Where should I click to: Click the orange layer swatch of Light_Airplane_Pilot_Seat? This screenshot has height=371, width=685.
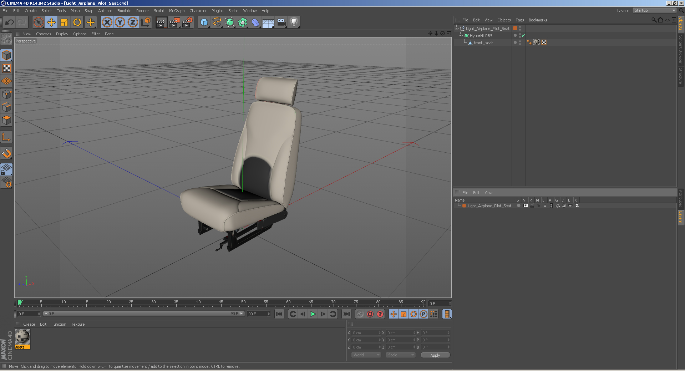click(515, 28)
